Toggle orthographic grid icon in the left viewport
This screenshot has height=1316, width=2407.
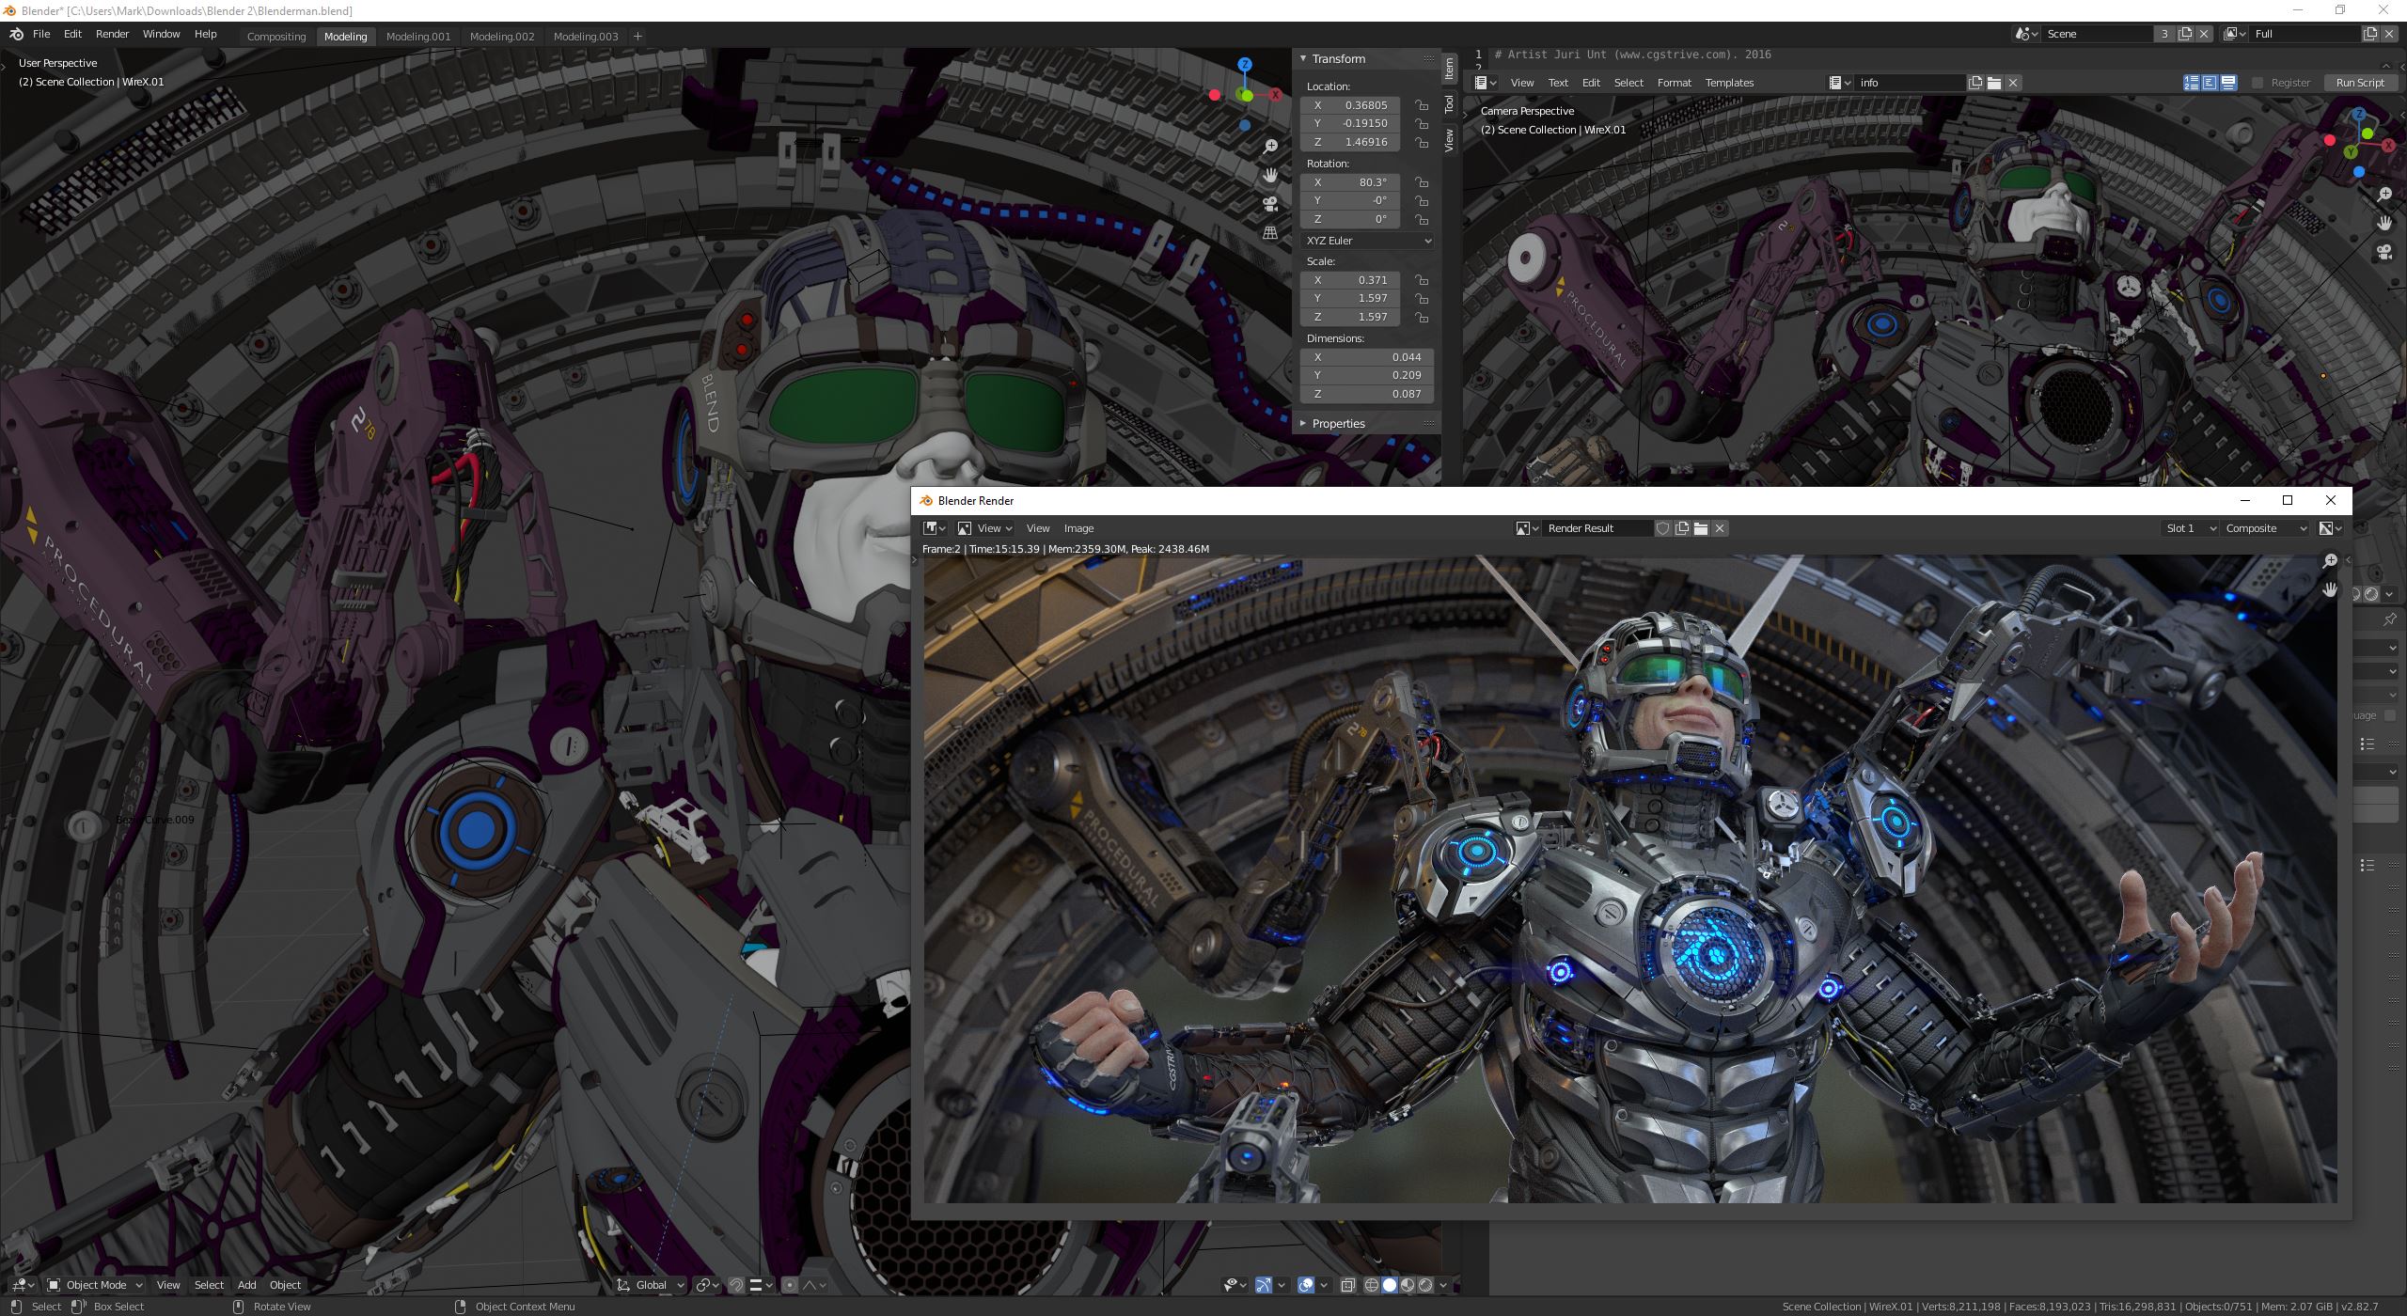[1270, 232]
